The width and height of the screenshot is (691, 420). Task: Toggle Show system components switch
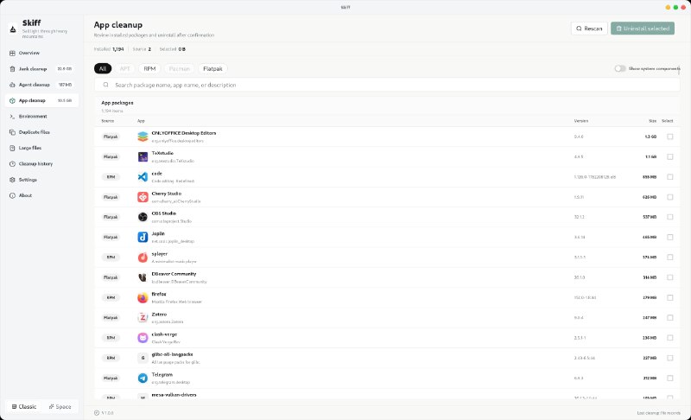coord(620,68)
